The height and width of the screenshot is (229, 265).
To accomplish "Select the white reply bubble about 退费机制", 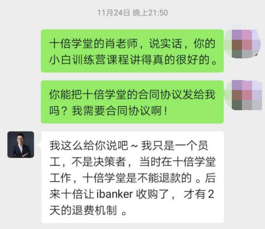I will (132, 177).
